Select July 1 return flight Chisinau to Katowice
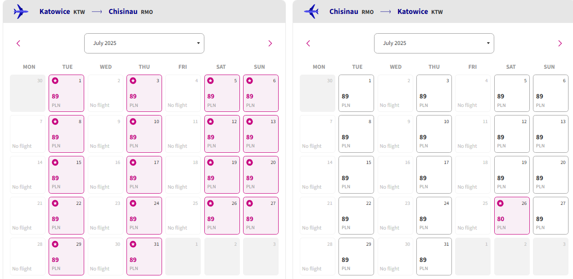Viewport: 573px width, 279px height. point(356,93)
